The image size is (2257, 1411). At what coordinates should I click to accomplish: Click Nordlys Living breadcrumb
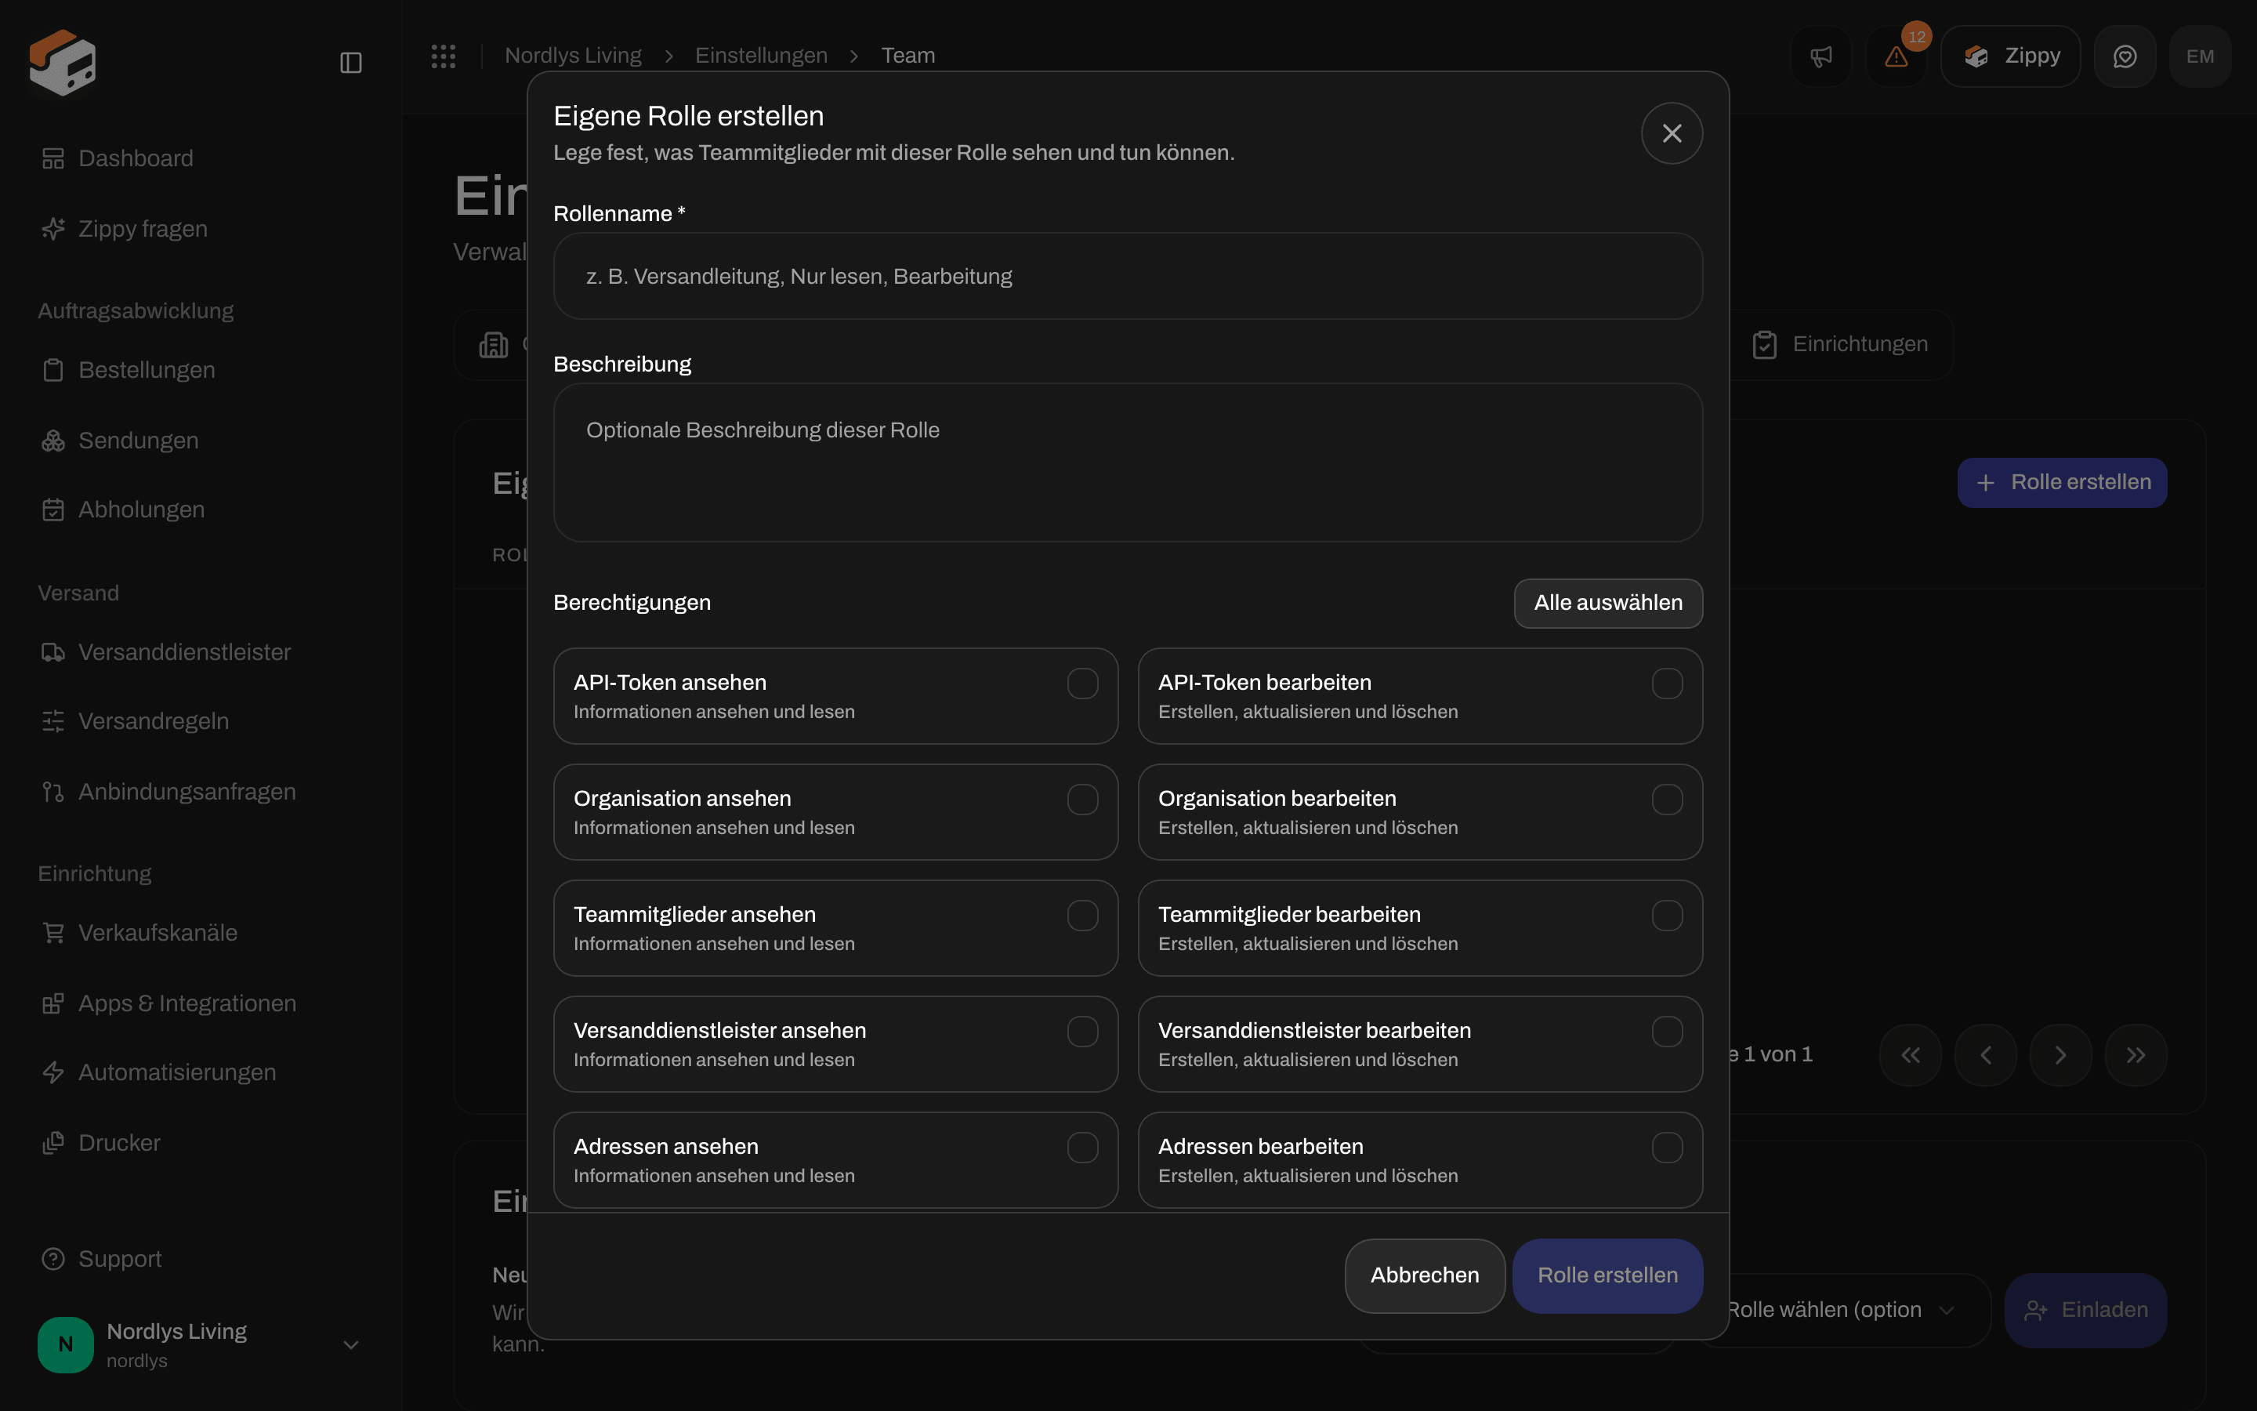click(x=573, y=56)
